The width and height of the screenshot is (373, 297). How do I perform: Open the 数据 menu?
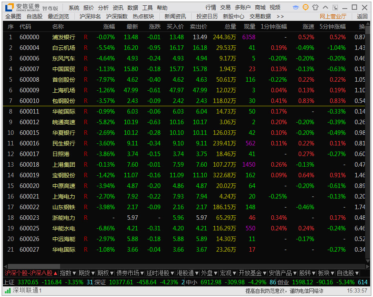tap(133, 8)
